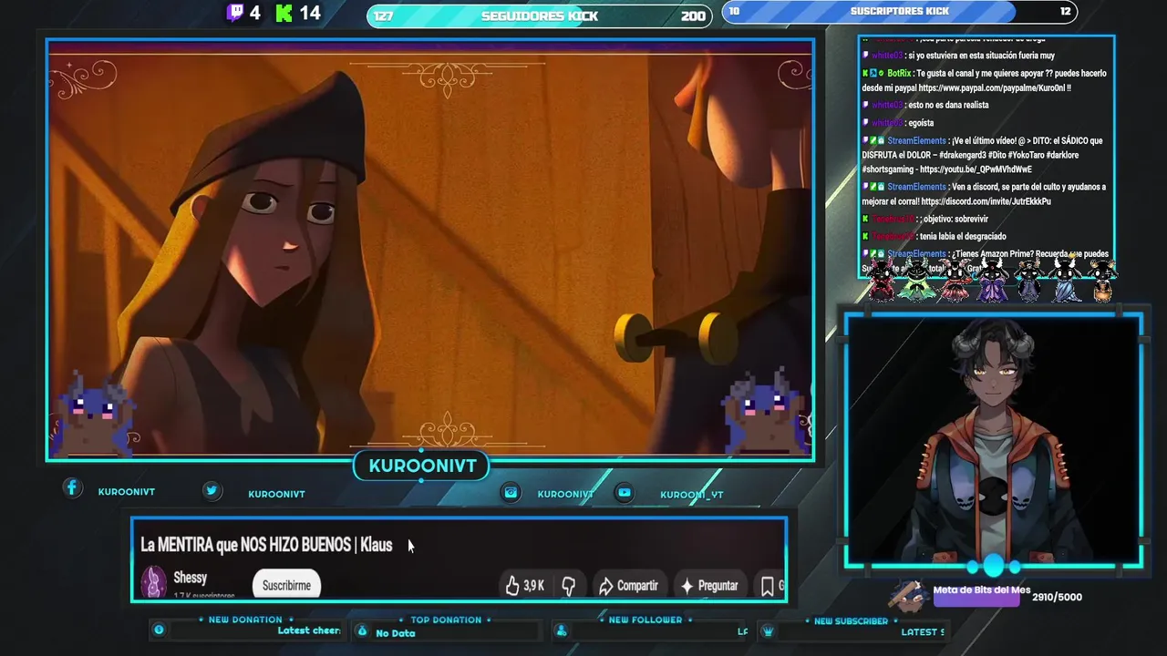The width and height of the screenshot is (1167, 656).
Task: Click the Seguidores Kick progress bar
Action: coord(540,15)
